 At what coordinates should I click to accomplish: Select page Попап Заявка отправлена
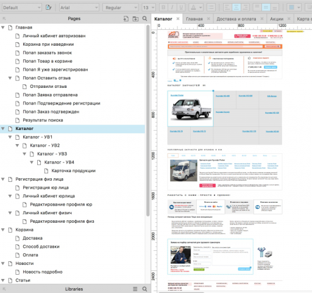tap(50, 95)
